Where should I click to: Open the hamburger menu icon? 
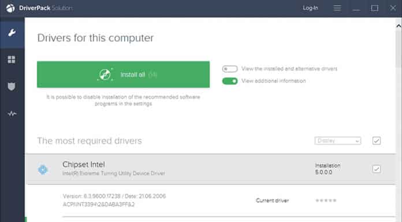[x=337, y=8]
